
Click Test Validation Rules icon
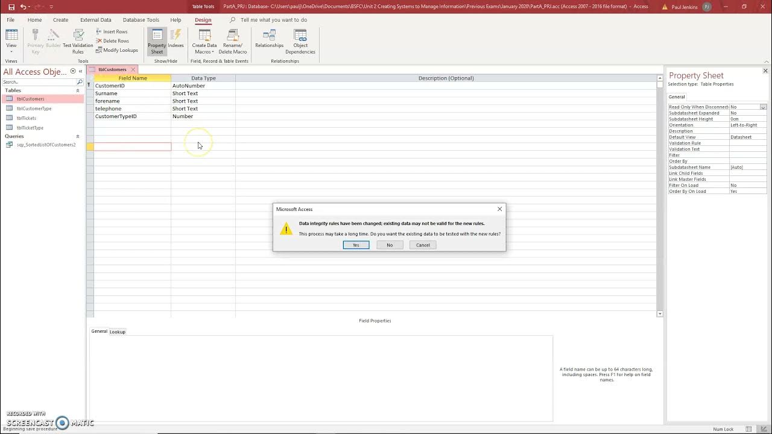pos(78,41)
